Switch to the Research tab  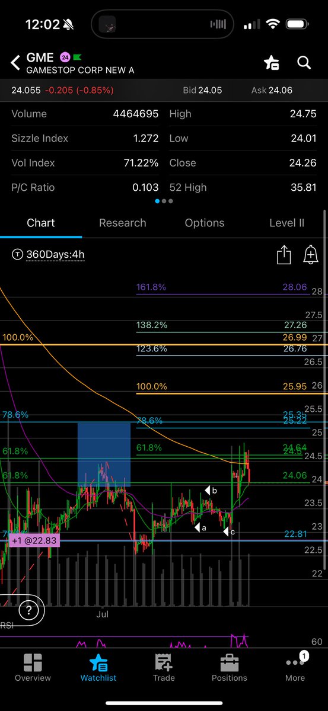point(123,223)
